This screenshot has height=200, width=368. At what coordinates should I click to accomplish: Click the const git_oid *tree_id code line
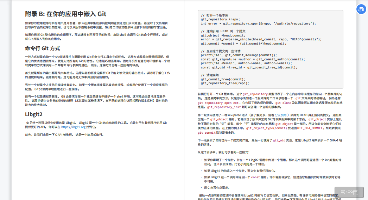tap(249, 67)
